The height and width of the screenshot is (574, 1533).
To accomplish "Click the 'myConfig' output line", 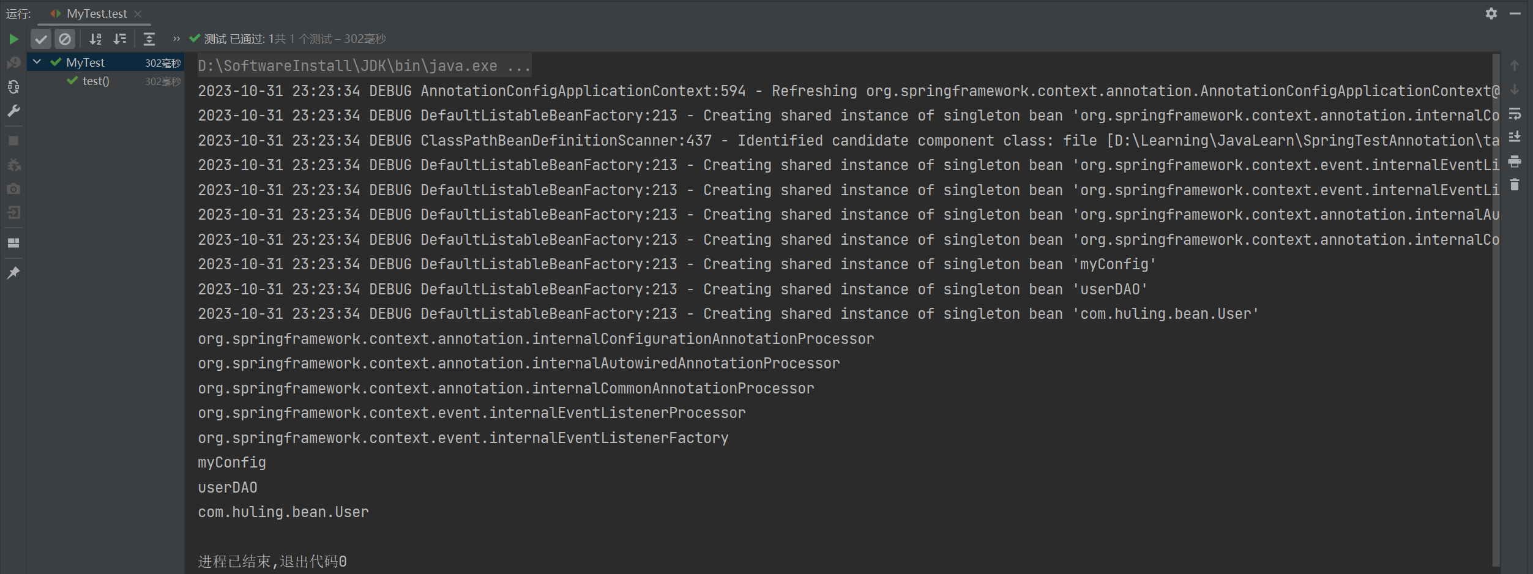I will pos(232,463).
